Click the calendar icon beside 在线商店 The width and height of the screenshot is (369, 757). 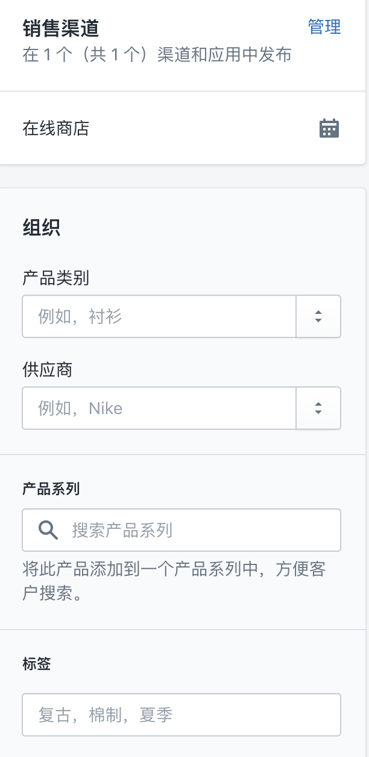[329, 129]
